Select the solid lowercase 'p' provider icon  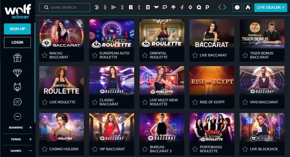pyautogui.click(x=207, y=7)
